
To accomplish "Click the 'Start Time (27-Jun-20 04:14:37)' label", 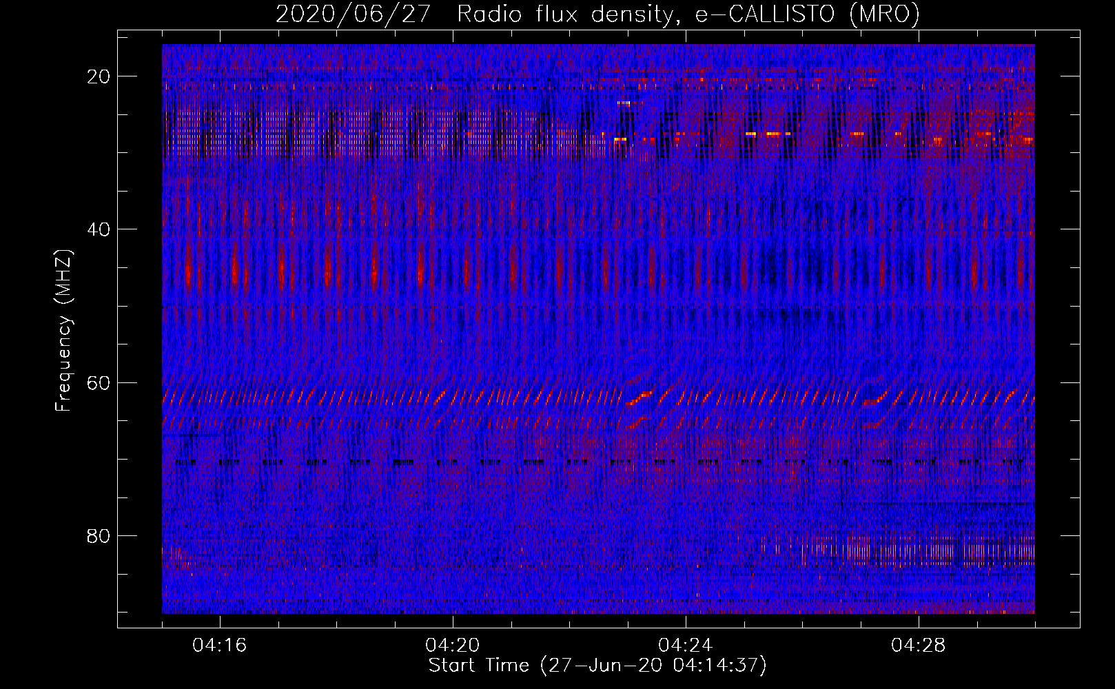I will (x=597, y=666).
